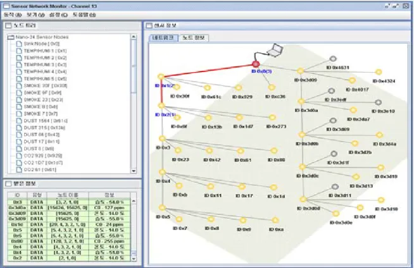Select gray node ID 0x3e10
414x268 pixels.
point(378,102)
